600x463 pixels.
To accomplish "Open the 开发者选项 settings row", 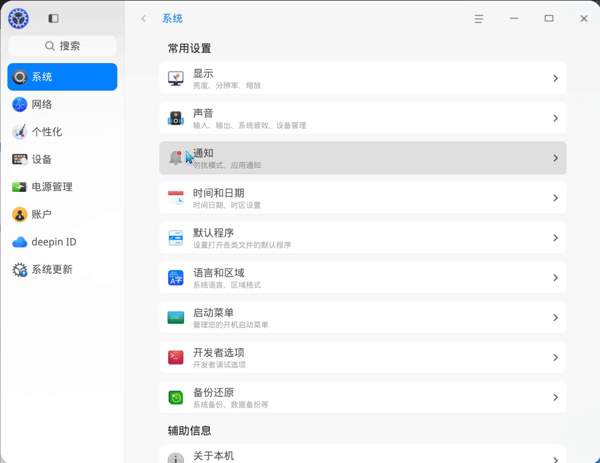I will [x=363, y=357].
